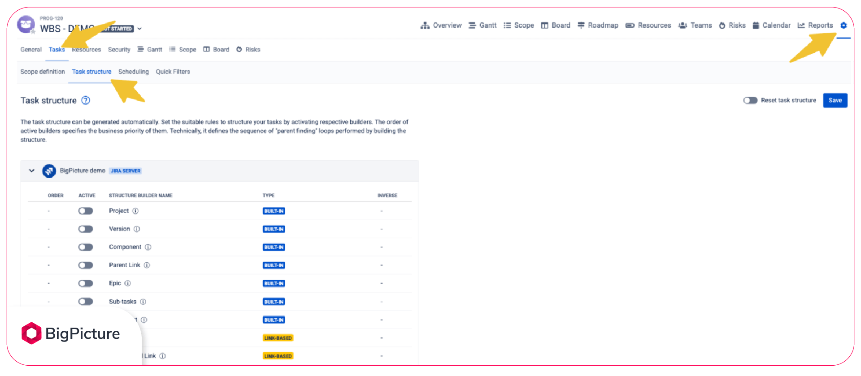
Task: Toggle the Reset task structure switch
Action: (750, 100)
